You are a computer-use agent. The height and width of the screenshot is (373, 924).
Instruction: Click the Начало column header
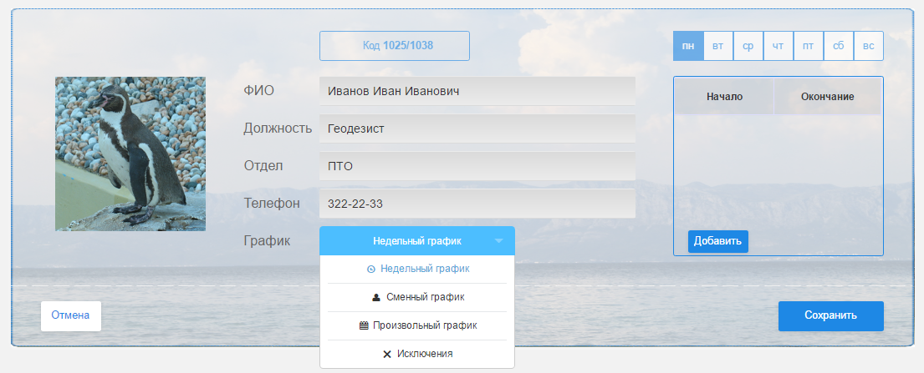pyautogui.click(x=724, y=97)
